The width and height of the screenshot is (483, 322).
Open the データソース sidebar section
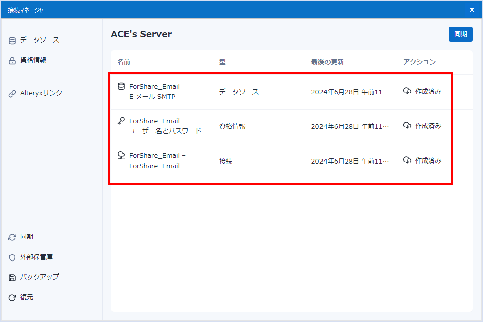(x=39, y=40)
